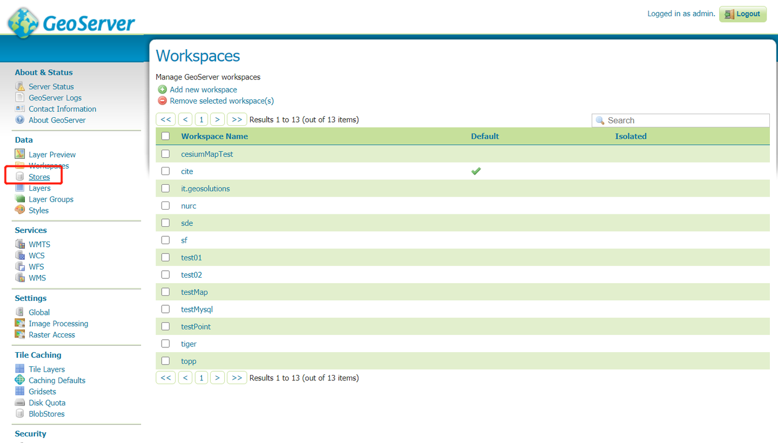The width and height of the screenshot is (778, 443).
Task: Click the WCS service icon
Action: point(20,256)
